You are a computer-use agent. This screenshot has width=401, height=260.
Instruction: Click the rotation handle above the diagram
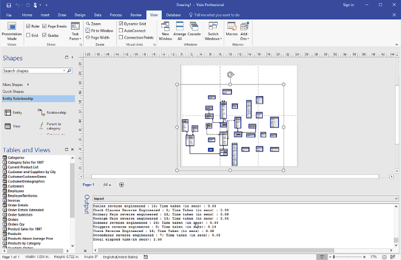point(230,74)
